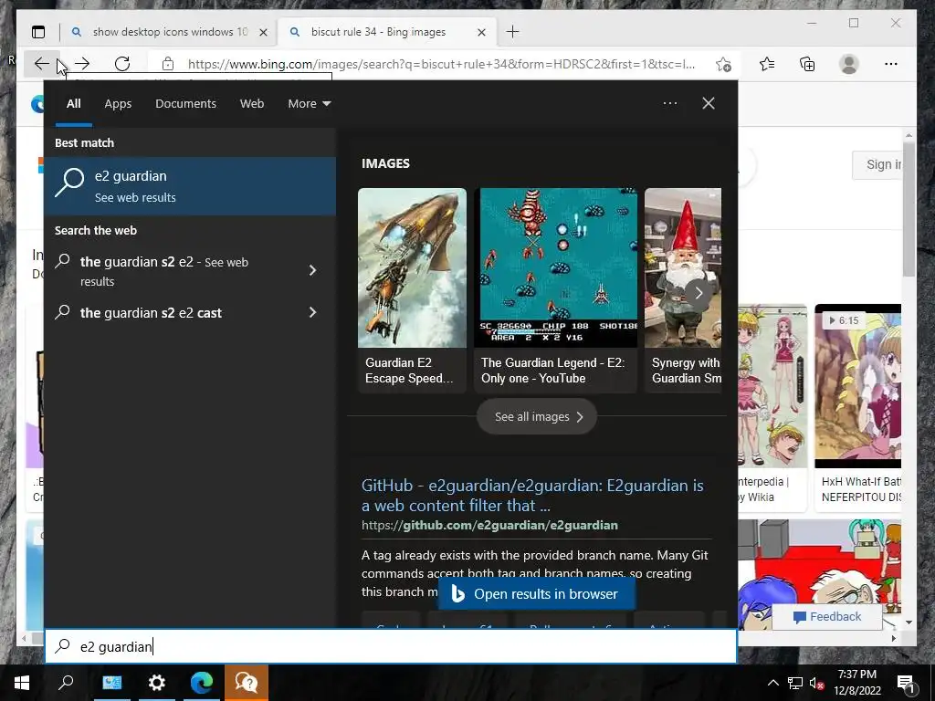This screenshot has height=701, width=935.
Task: Click the 'See all images' button
Action: [x=537, y=416]
